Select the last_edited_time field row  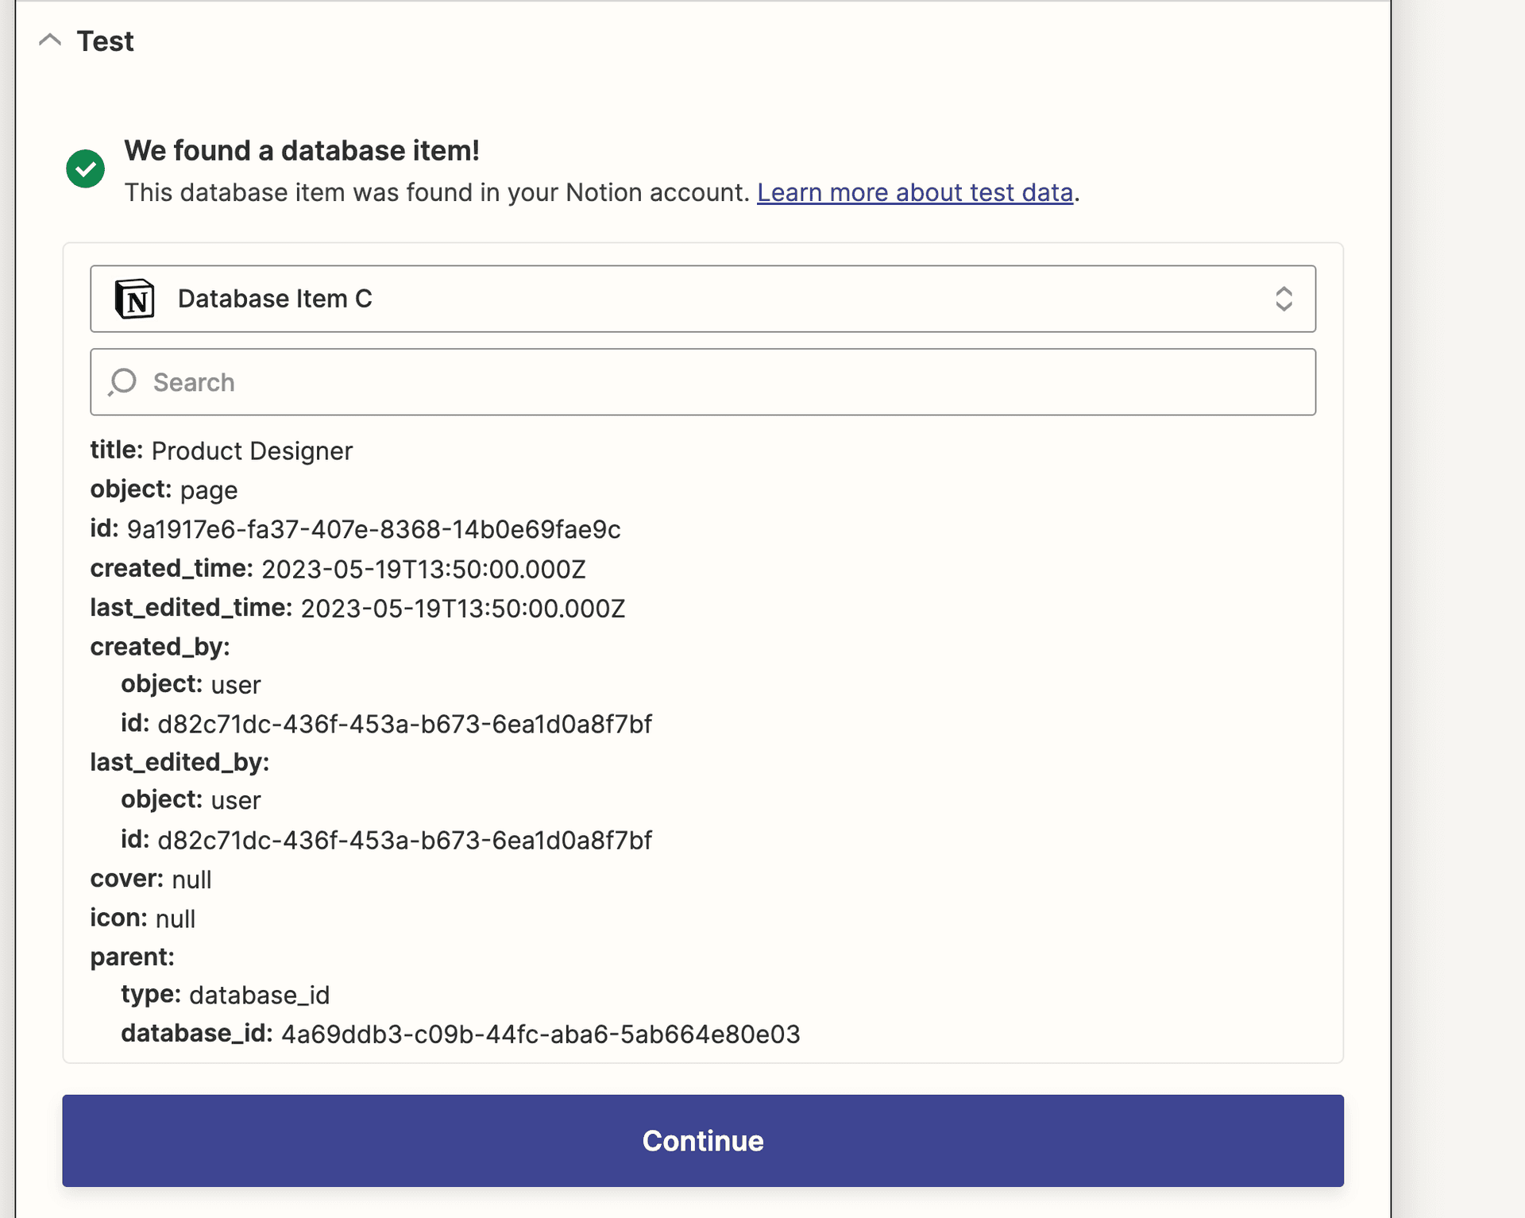coord(358,608)
